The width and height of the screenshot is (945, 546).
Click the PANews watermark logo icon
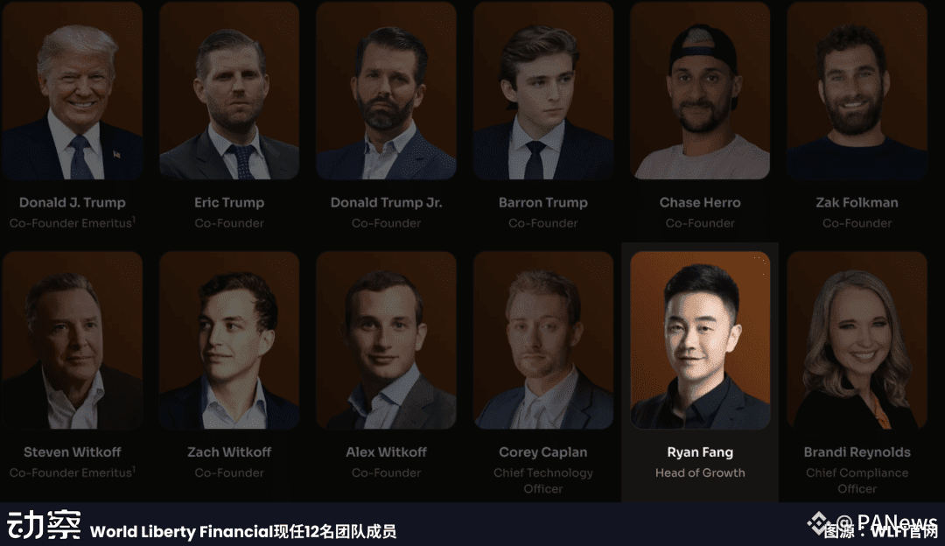[818, 523]
